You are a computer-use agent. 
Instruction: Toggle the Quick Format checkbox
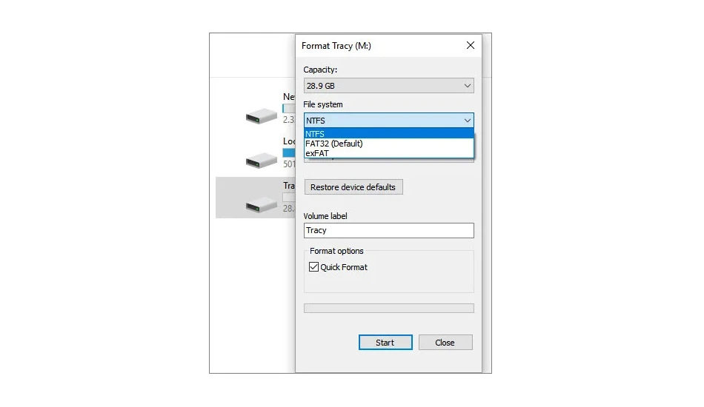(313, 267)
